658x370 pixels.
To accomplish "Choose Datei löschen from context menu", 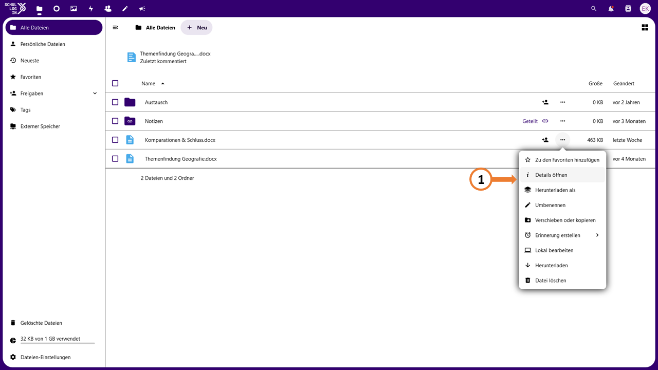I will (x=562, y=281).
